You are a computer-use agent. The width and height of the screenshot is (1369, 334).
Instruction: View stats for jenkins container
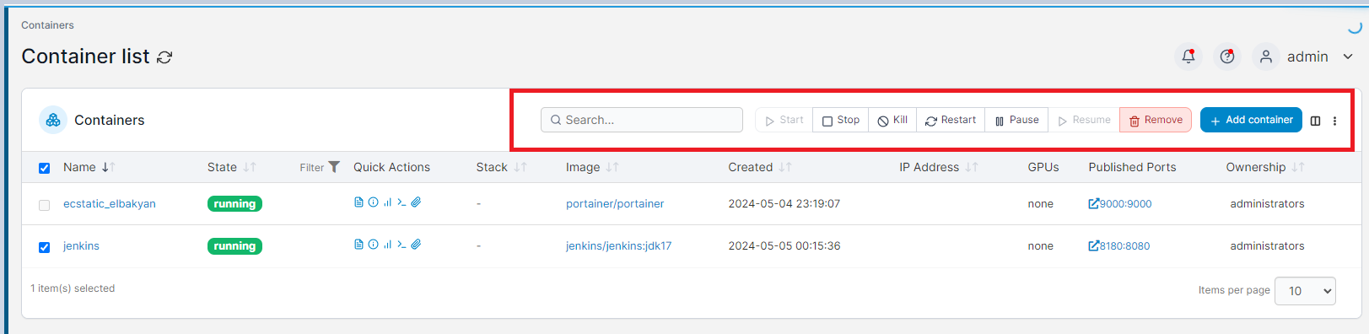coord(387,245)
